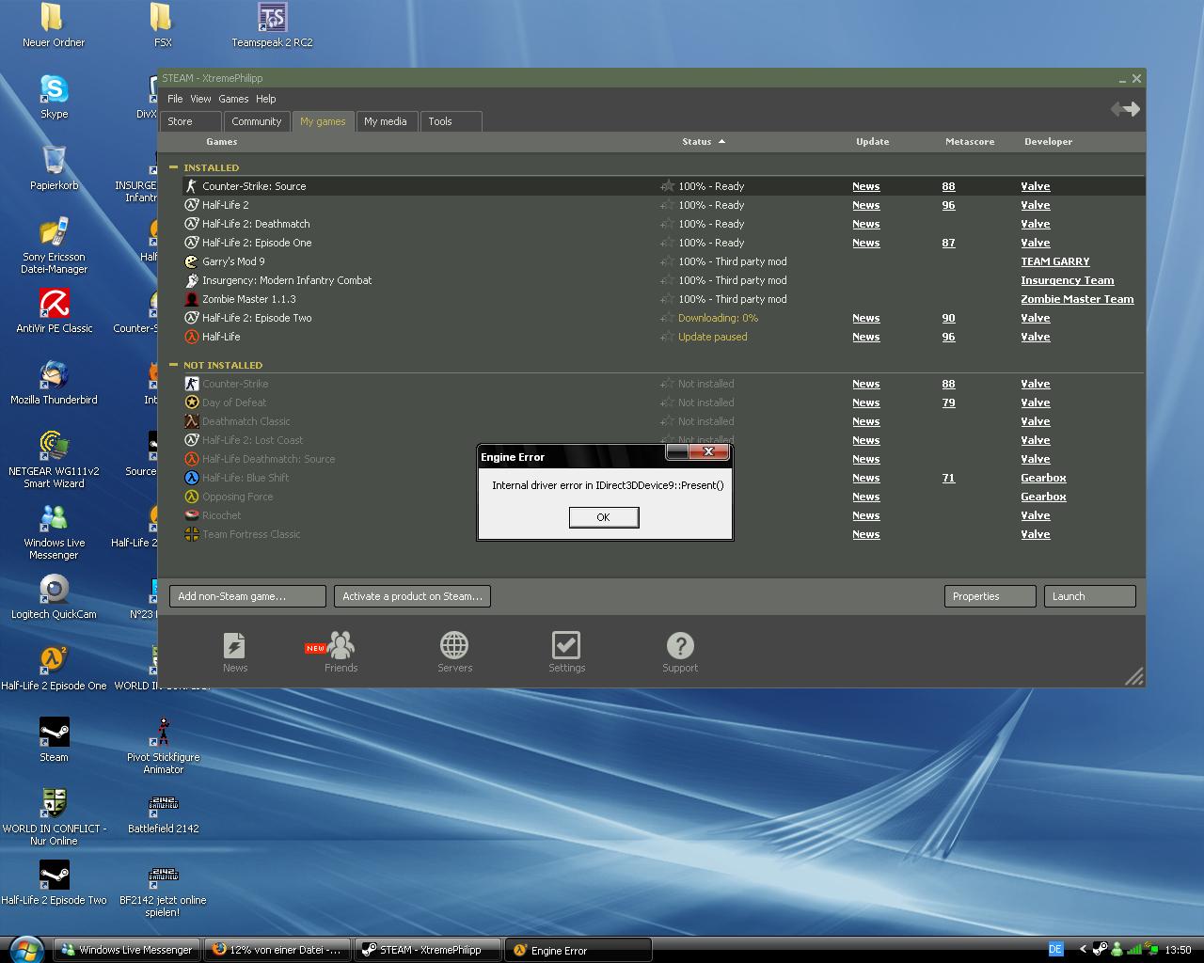Viewport: 1204px width, 963px height.
Task: Click the Ricochet game icon
Action: point(192,515)
